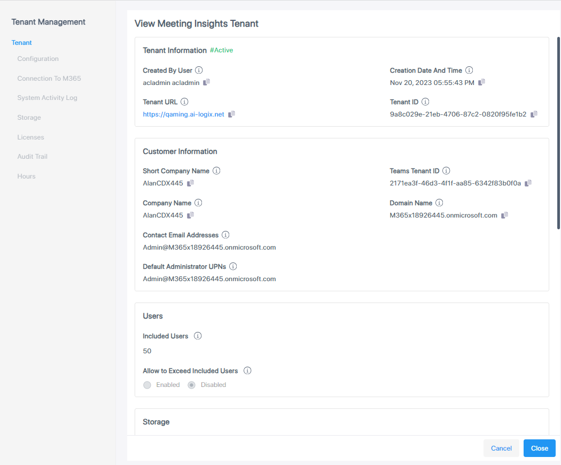Select the Disabled radio option
The image size is (561, 465).
[x=192, y=385]
